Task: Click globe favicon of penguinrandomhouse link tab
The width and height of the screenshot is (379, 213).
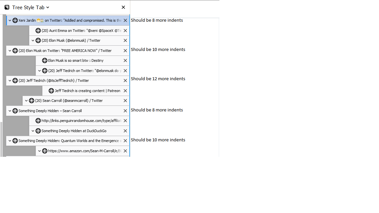Action: [x=38, y=121]
